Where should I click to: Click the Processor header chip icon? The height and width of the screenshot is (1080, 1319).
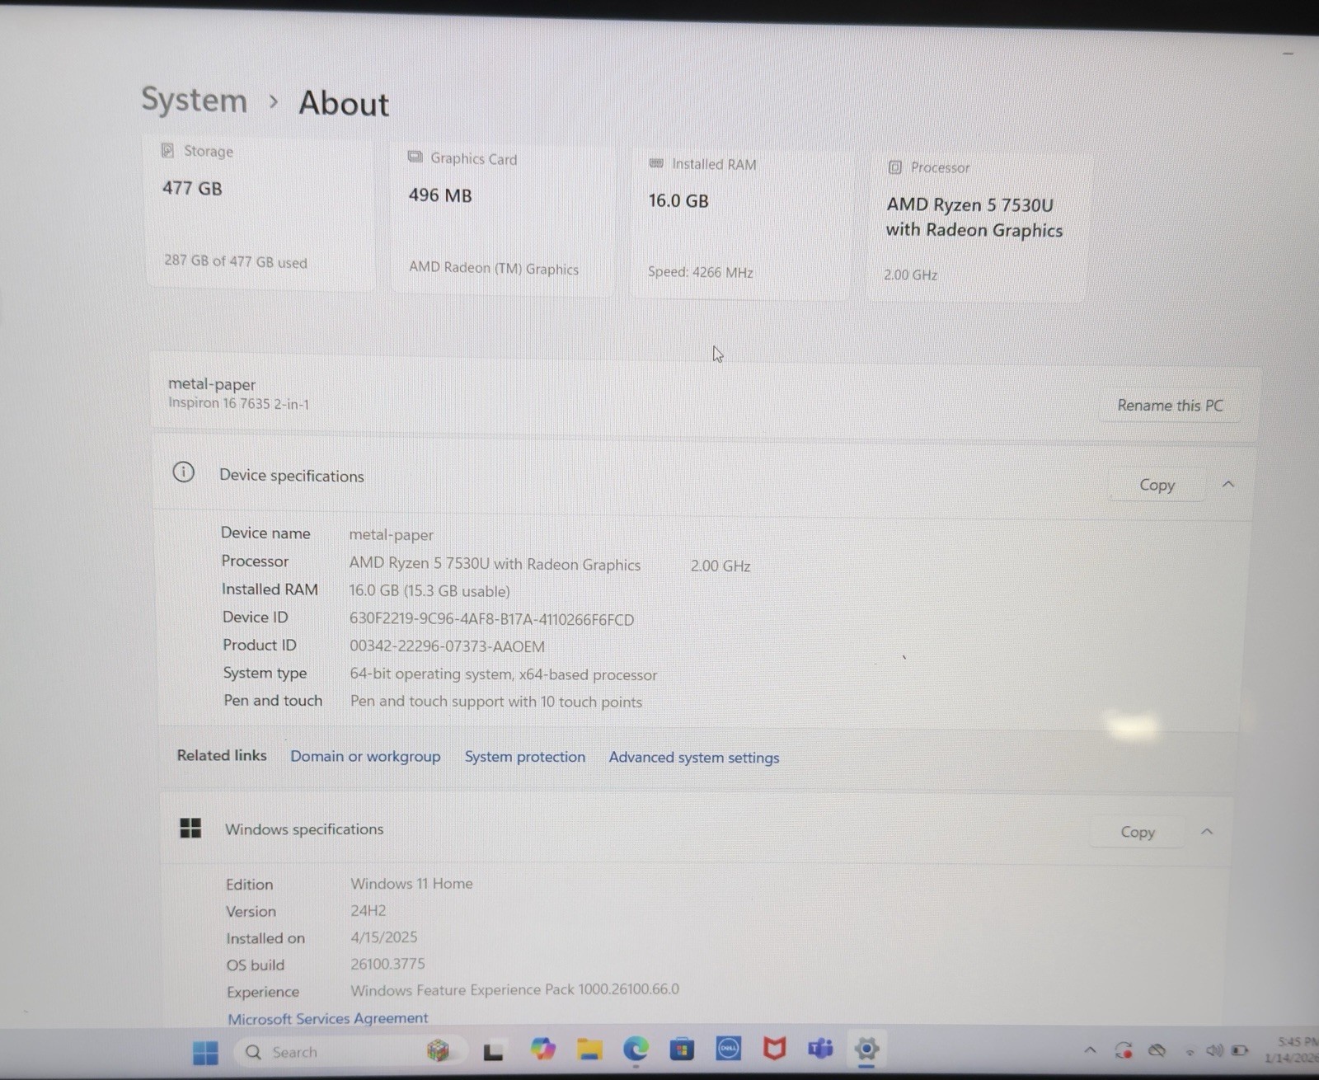(895, 167)
